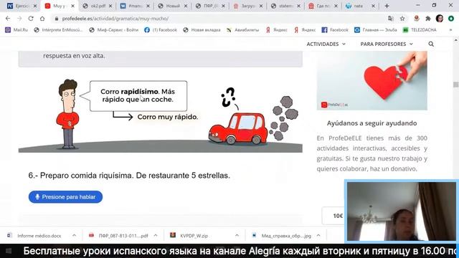Image resolution: width=459 pixels, height=258 pixels.
Task: Expand the ACTIVIDADES menu
Action: pyautogui.click(x=326, y=44)
